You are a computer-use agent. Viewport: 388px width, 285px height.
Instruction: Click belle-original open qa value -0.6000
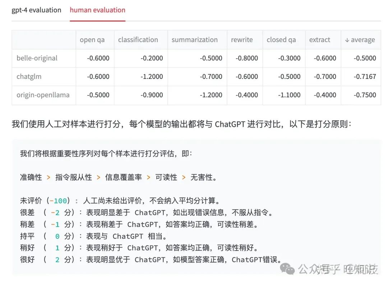coord(98,58)
